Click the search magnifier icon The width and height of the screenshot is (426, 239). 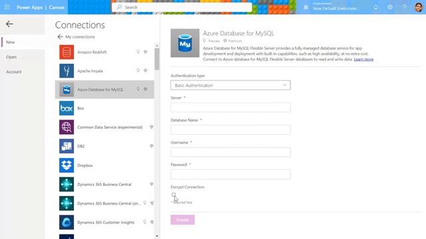pyautogui.click(x=119, y=7)
